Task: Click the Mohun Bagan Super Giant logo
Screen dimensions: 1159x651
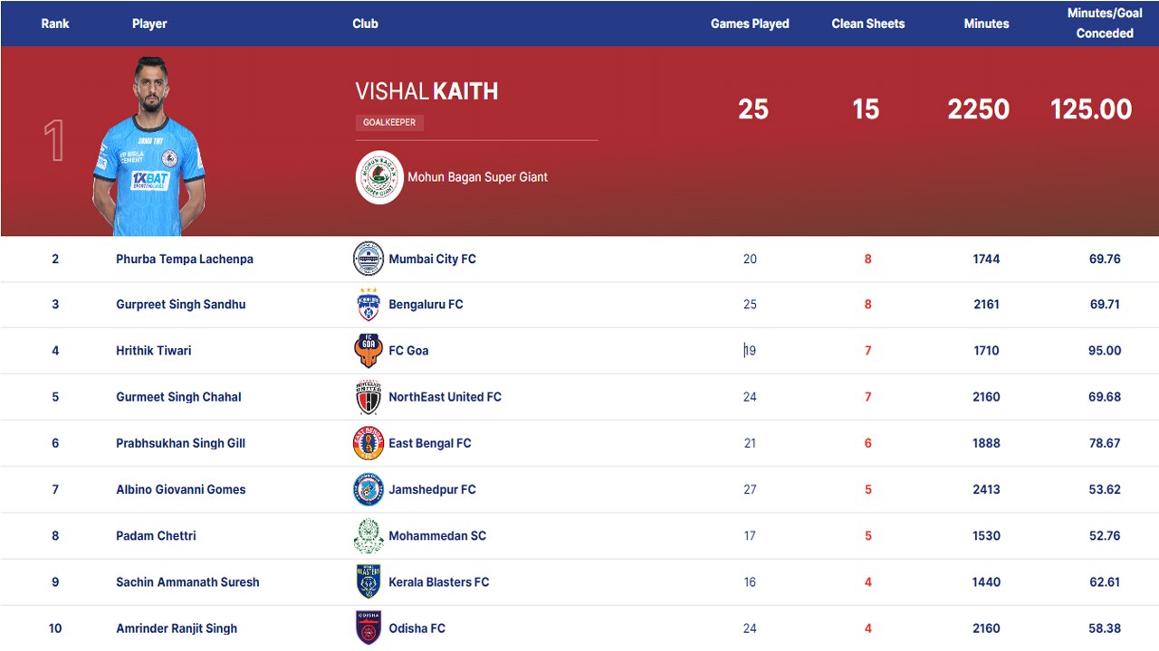Action: [x=379, y=177]
